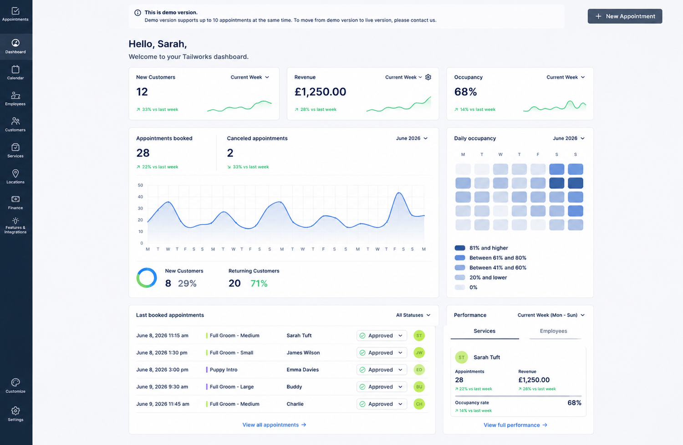Open Performance Current Week (Mon - Sun) dropdown
683x445 pixels.
(x=551, y=315)
